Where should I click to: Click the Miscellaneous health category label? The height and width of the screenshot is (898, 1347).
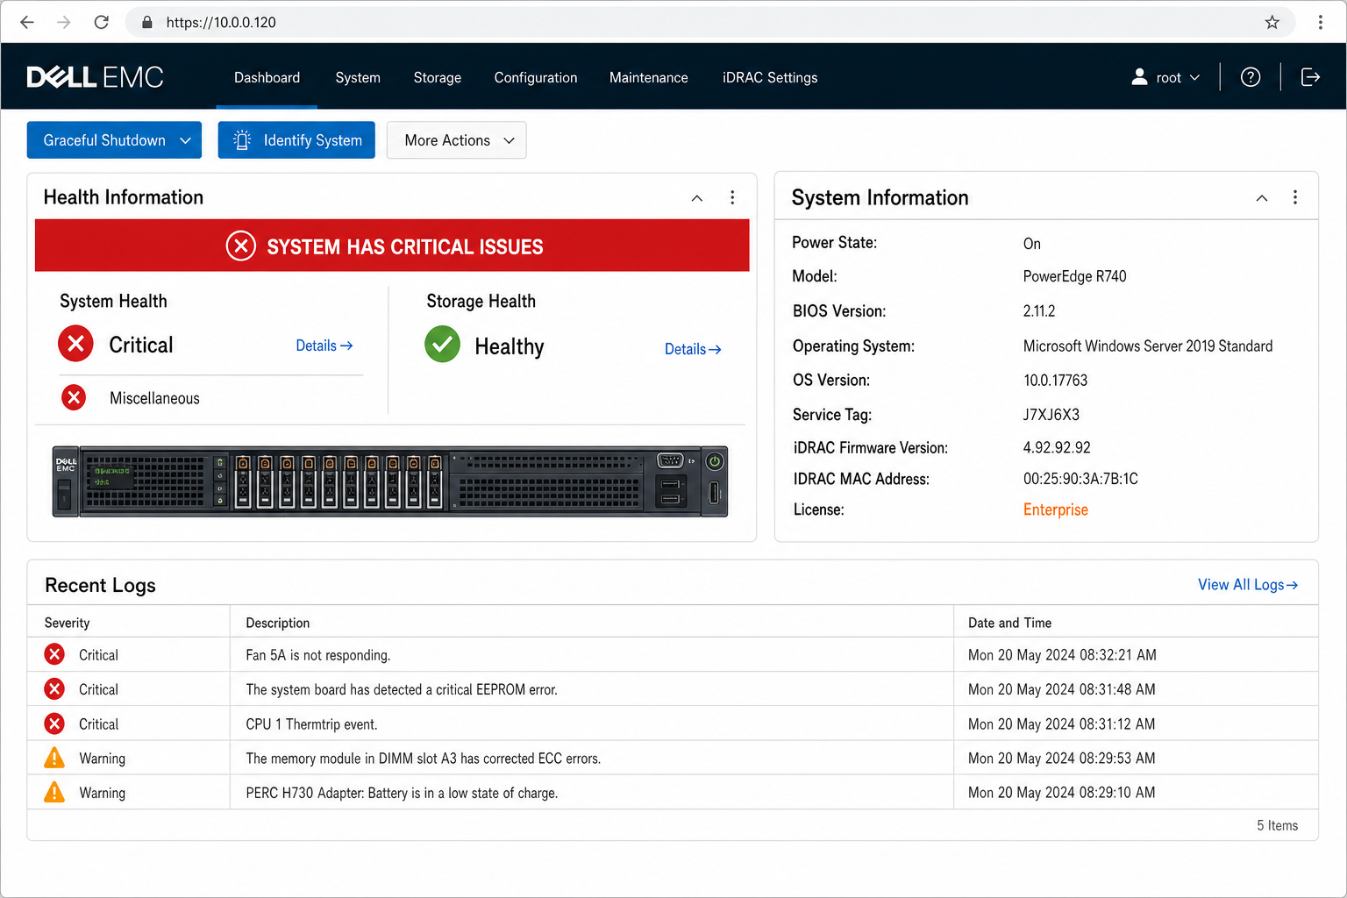coord(154,398)
